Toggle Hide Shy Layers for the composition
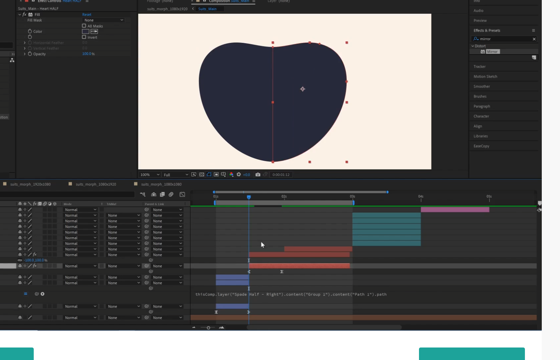 pos(154,195)
